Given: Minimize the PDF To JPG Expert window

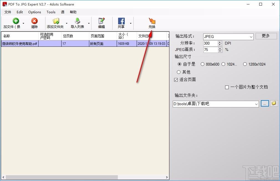Looking at the screenshot, I should 248,4.
